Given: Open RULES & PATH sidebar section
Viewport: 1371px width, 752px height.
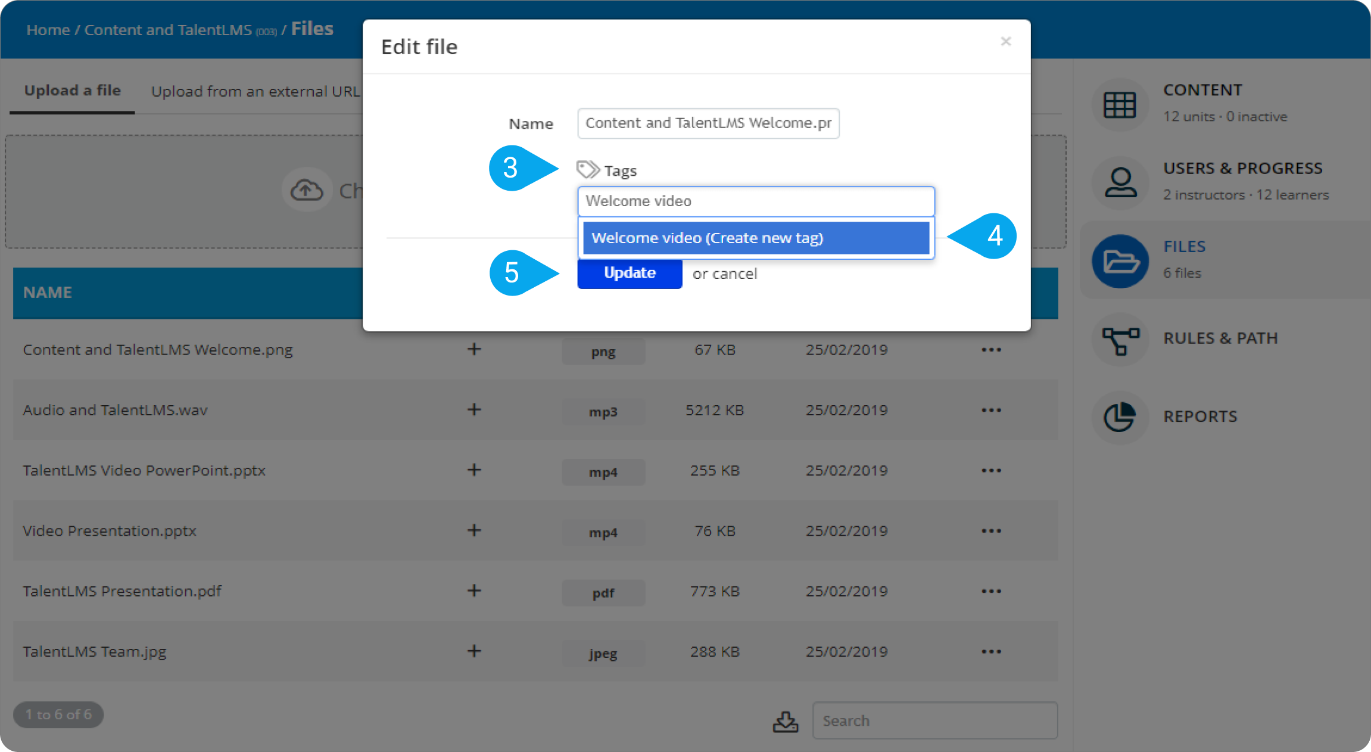Looking at the screenshot, I should (1220, 338).
